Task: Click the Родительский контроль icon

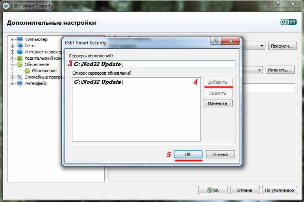Action: (x=20, y=58)
